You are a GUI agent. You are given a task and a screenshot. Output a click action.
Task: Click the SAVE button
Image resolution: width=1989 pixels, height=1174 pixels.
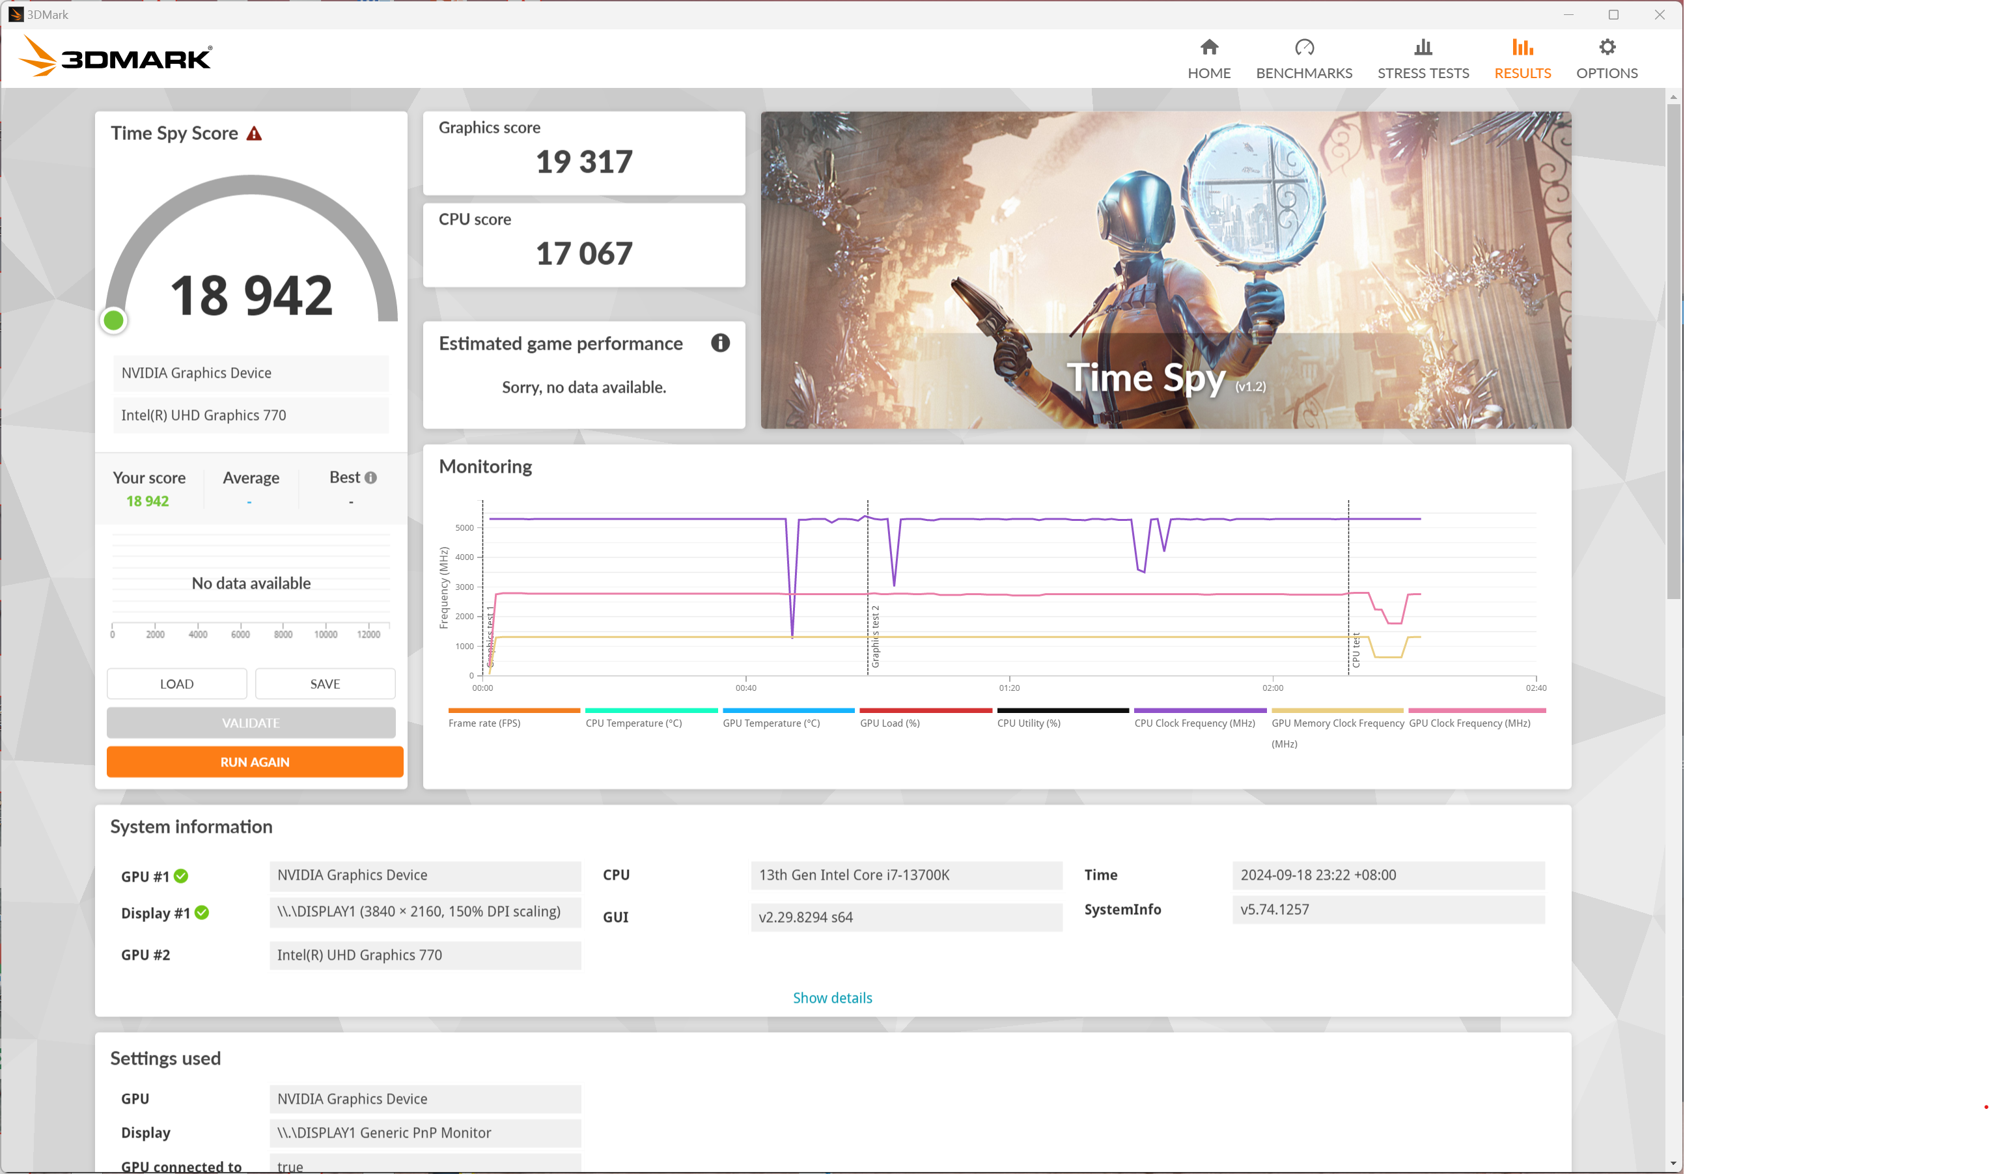click(x=325, y=684)
